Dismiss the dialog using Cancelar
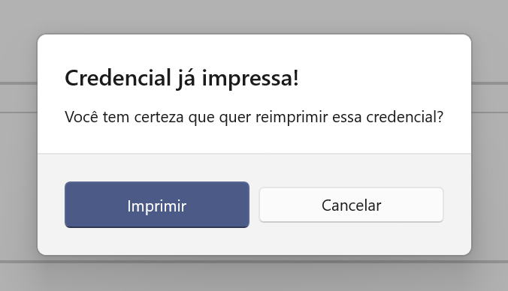The height and width of the screenshot is (291, 508). (x=351, y=205)
